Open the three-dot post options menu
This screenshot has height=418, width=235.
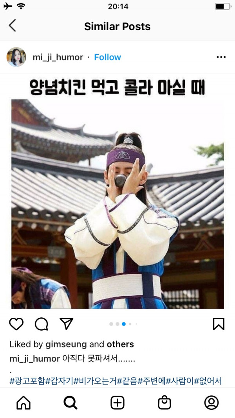tap(221, 57)
